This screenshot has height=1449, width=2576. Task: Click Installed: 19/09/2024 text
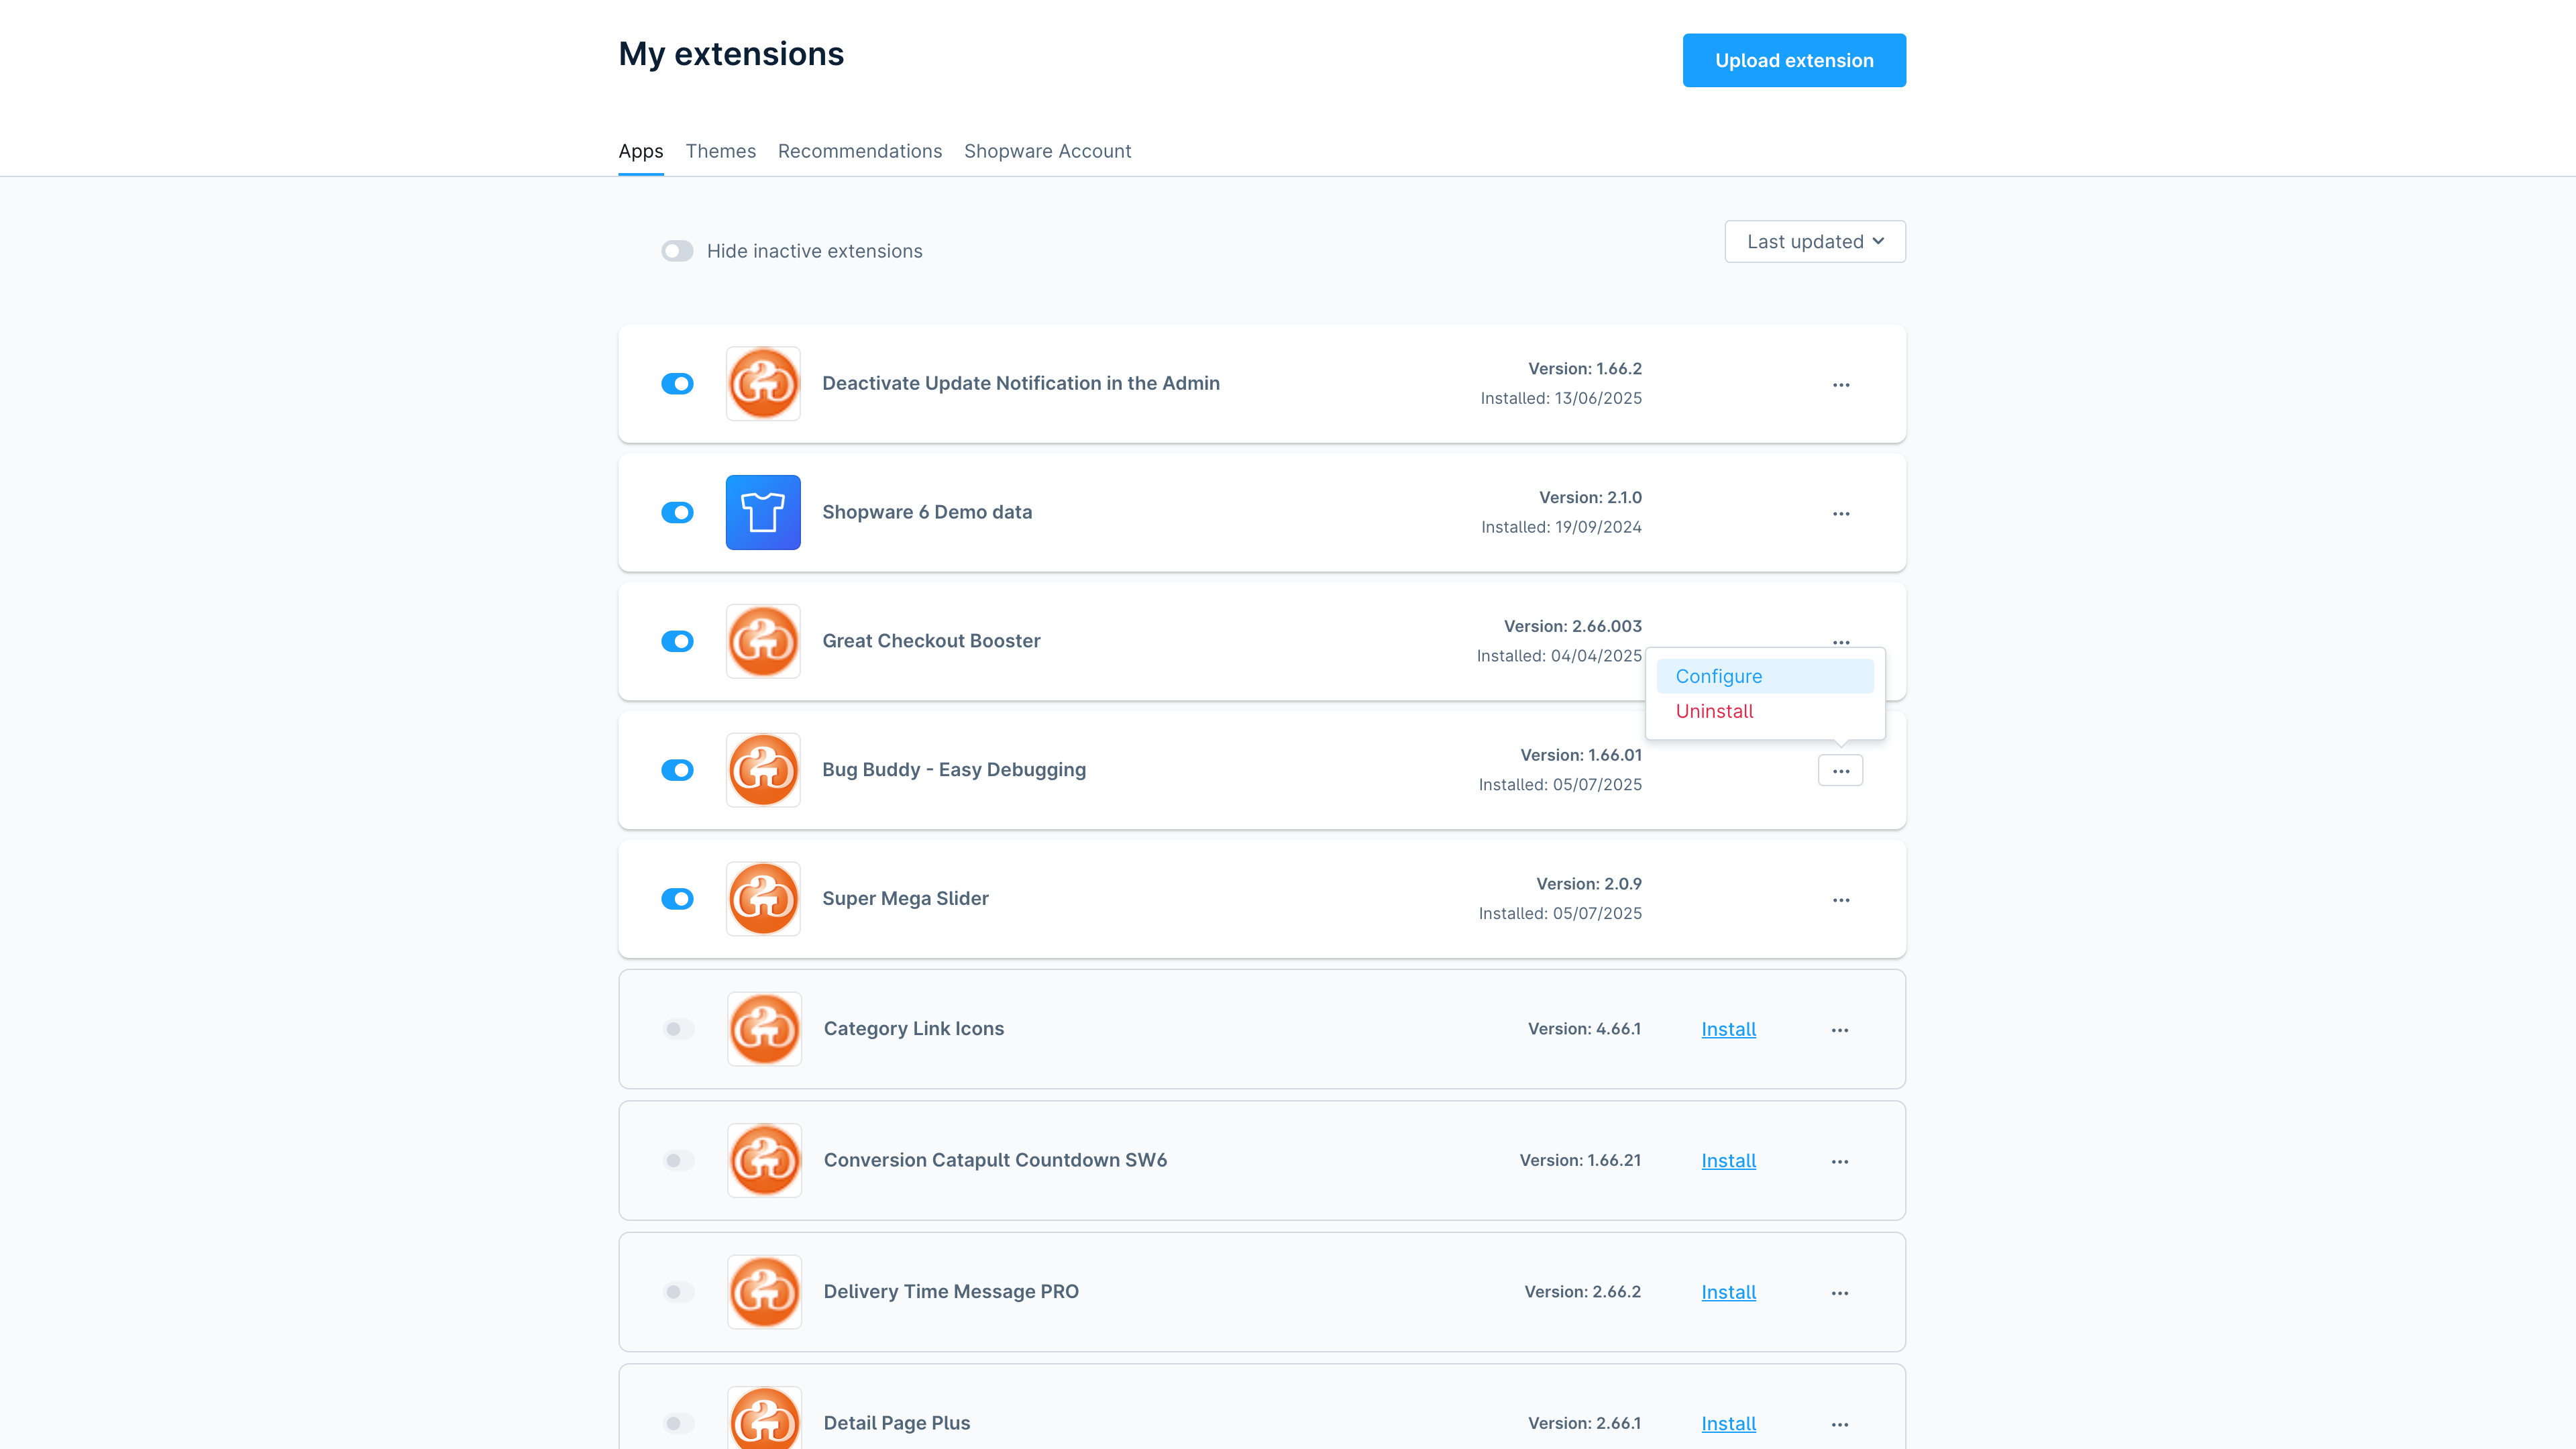1561,528
